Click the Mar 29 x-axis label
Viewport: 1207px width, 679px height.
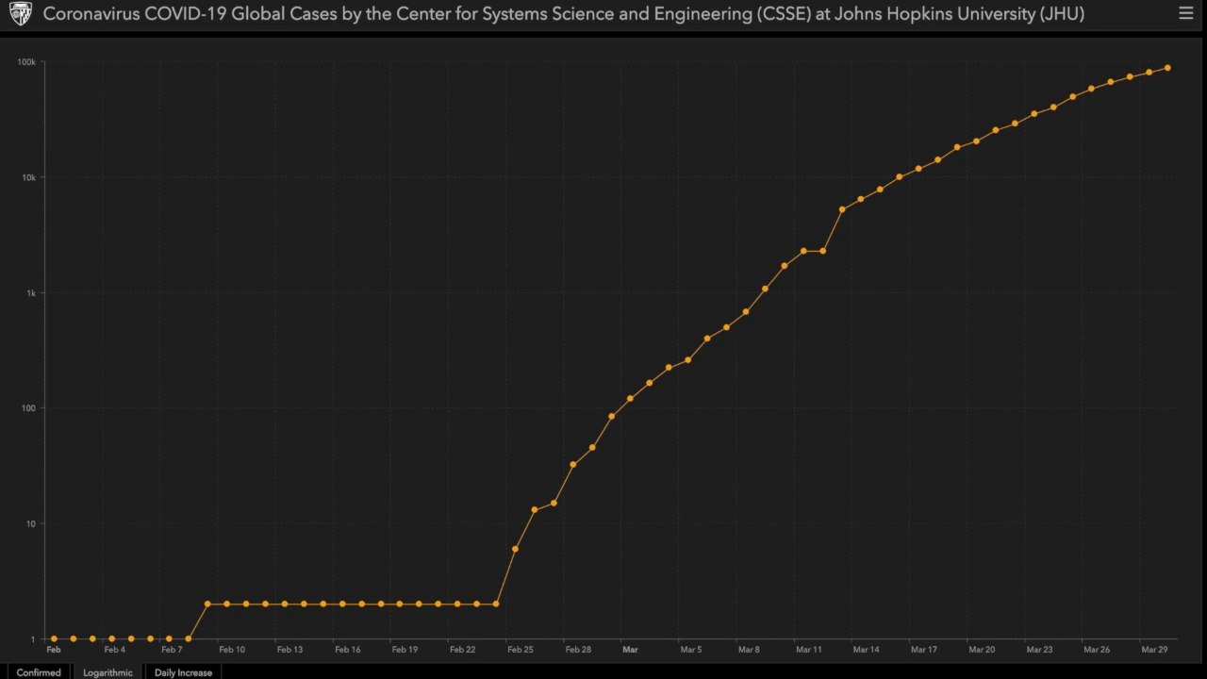pyautogui.click(x=1155, y=650)
